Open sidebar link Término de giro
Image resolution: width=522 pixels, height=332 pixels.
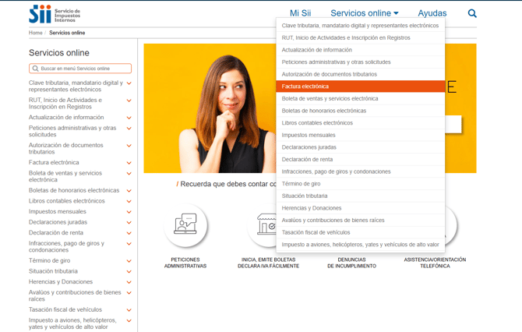coord(49,261)
